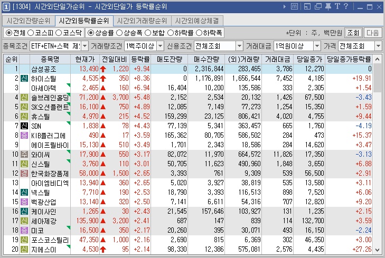Click the 증 badge next to 백광산업
This screenshot has height=258, width=385.
pos(24,202)
